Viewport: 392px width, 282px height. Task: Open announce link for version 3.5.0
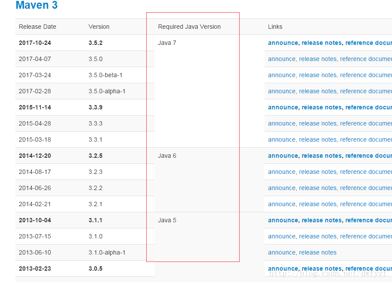point(282,59)
